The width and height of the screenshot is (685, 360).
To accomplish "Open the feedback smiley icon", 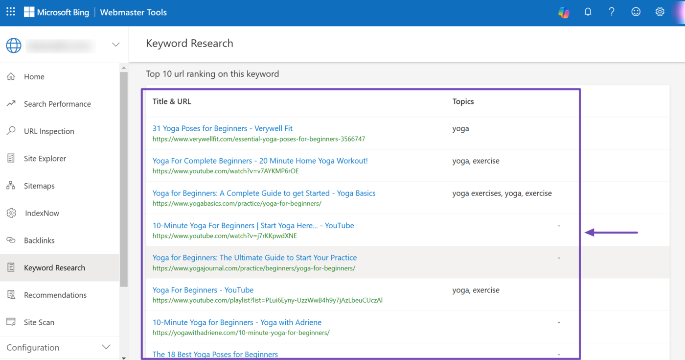I will click(x=636, y=12).
